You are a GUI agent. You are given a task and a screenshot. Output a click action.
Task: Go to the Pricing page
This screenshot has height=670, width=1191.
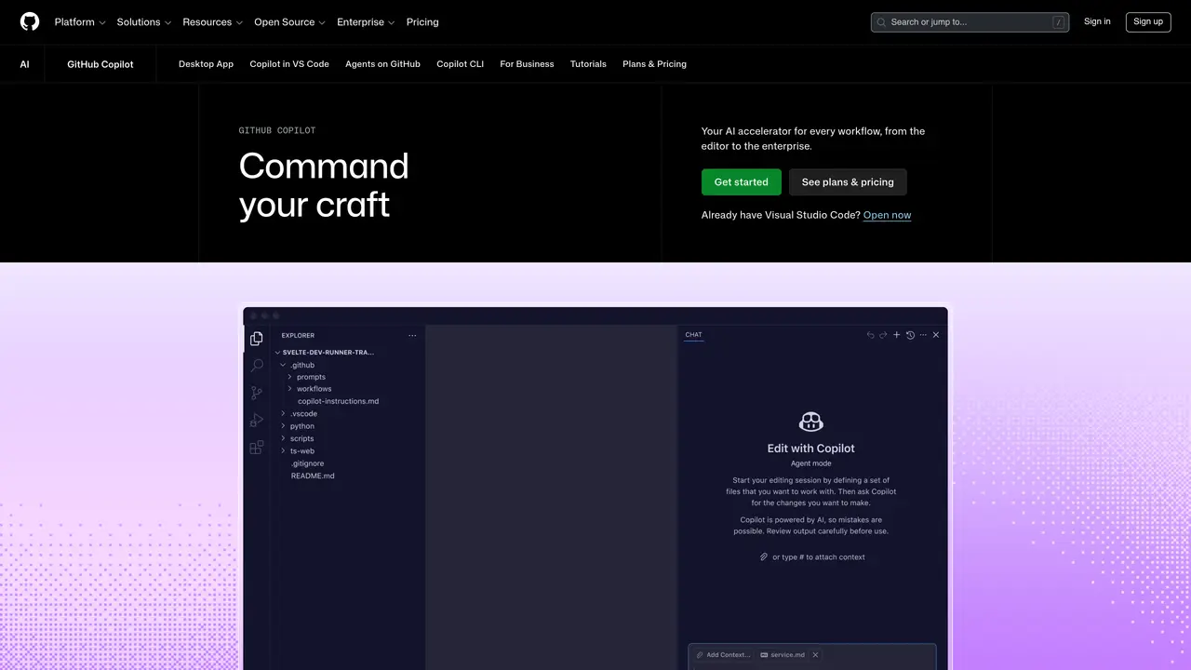pyautogui.click(x=422, y=22)
